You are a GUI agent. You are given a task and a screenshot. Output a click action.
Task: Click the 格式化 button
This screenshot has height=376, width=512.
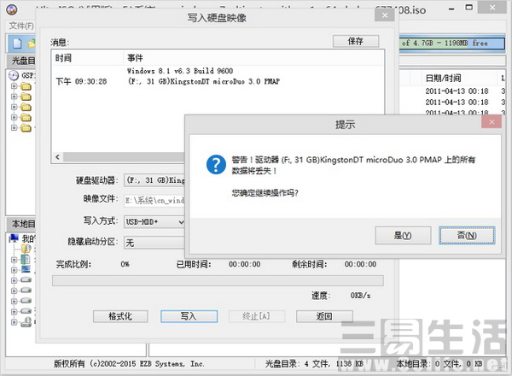click(120, 316)
